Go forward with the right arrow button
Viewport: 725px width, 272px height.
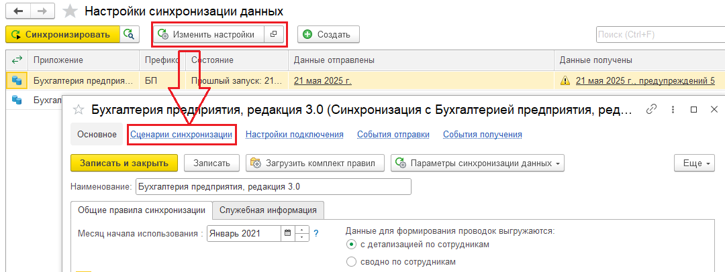[42, 11]
